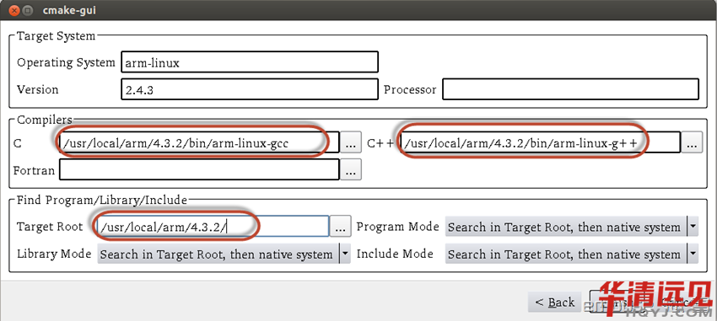
Task: Click into the C compiler path field
Action: [199, 144]
